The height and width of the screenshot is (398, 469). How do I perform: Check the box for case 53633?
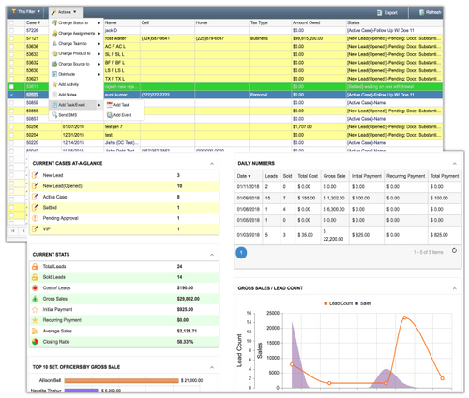11,54
